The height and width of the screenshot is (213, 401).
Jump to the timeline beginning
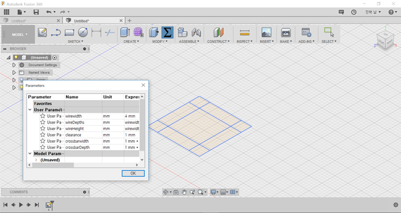6,204
